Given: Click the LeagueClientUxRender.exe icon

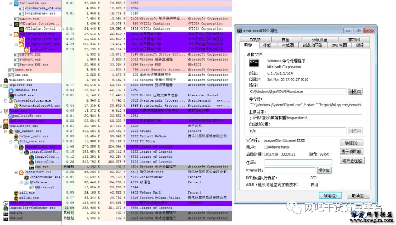Looking at the screenshot, I should [x=6, y=208].
